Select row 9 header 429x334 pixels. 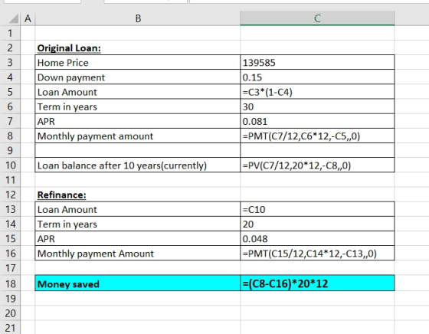[10, 150]
